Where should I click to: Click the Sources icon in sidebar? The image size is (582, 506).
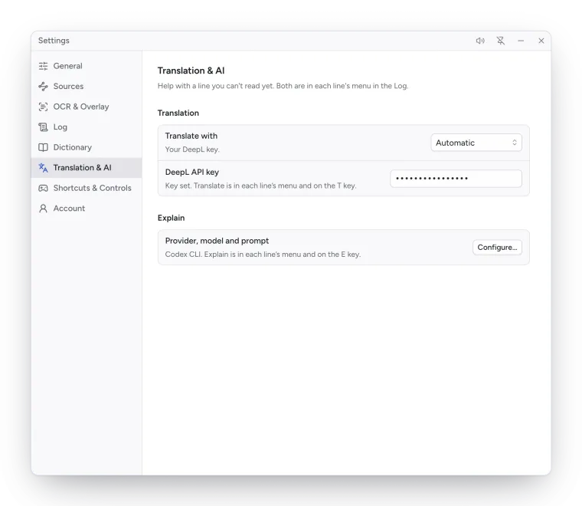pyautogui.click(x=43, y=86)
